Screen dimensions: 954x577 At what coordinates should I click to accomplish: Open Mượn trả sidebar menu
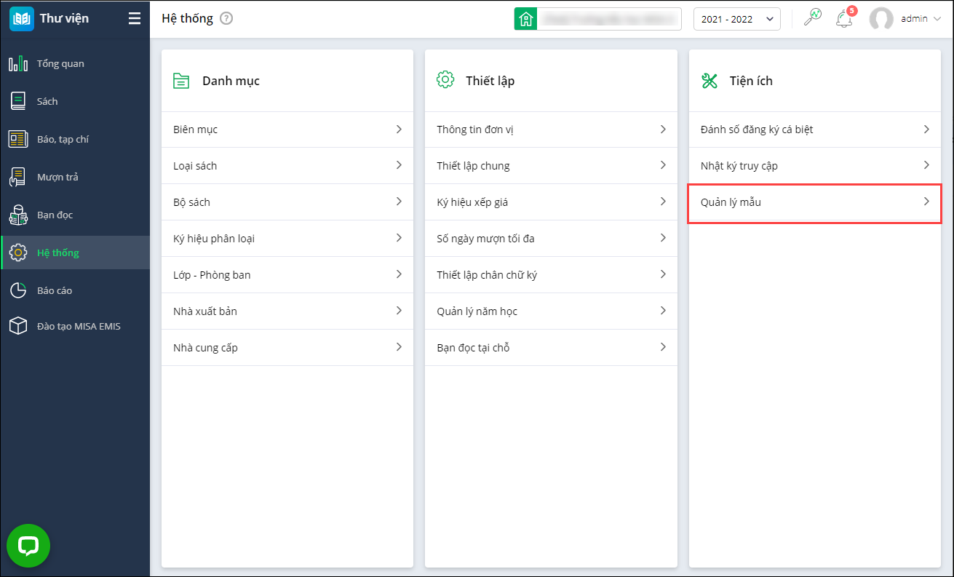pyautogui.click(x=57, y=177)
